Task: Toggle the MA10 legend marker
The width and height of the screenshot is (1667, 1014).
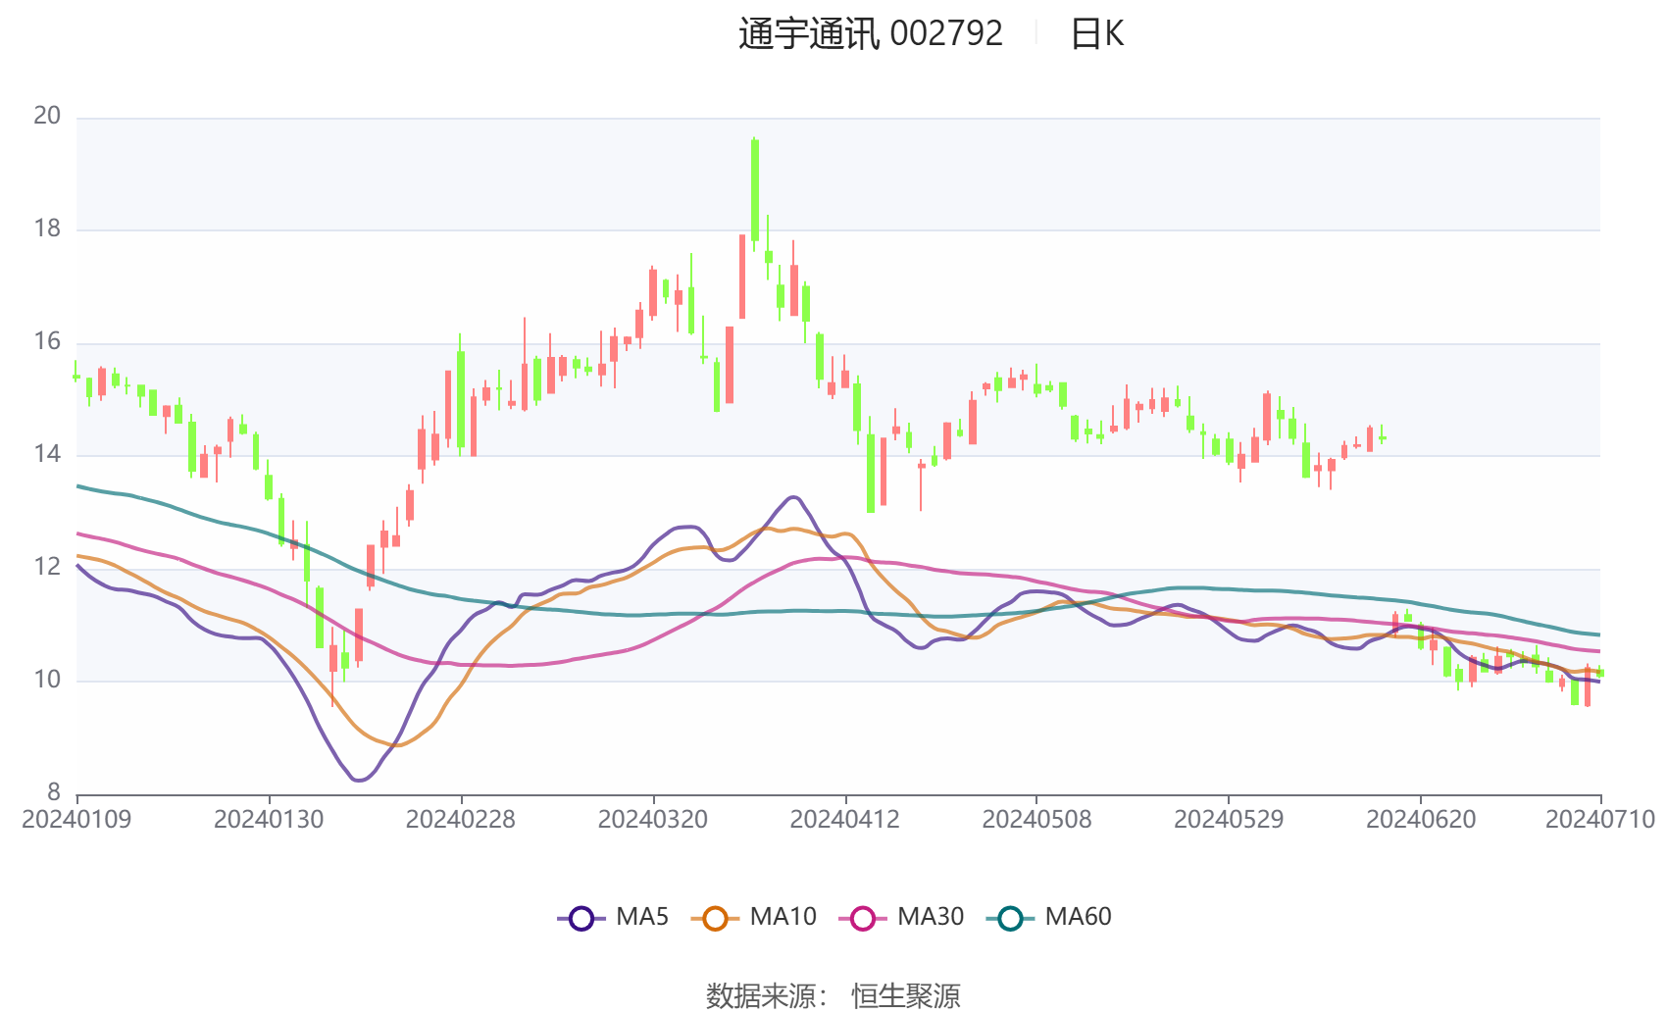Action: point(715,919)
